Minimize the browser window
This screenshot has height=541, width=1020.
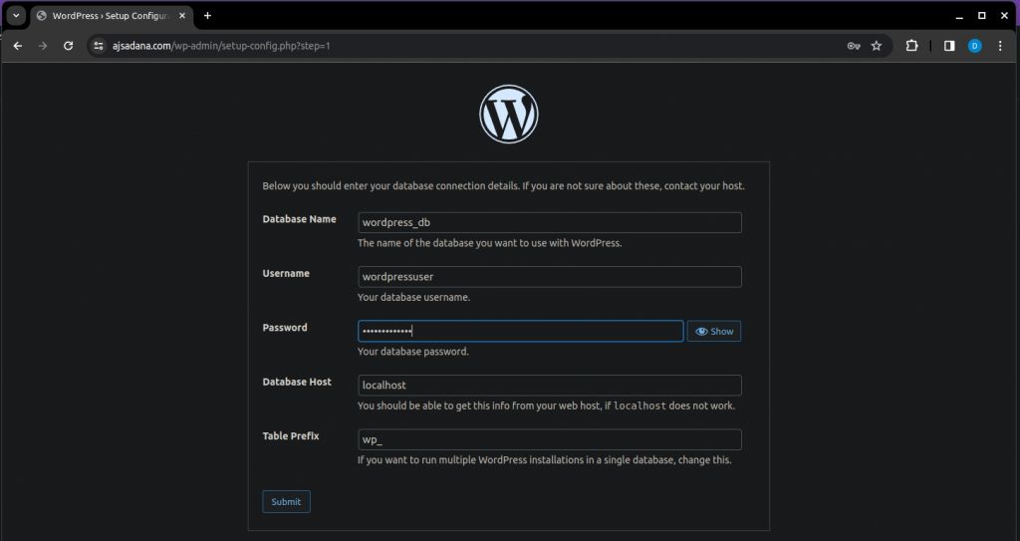(x=959, y=16)
